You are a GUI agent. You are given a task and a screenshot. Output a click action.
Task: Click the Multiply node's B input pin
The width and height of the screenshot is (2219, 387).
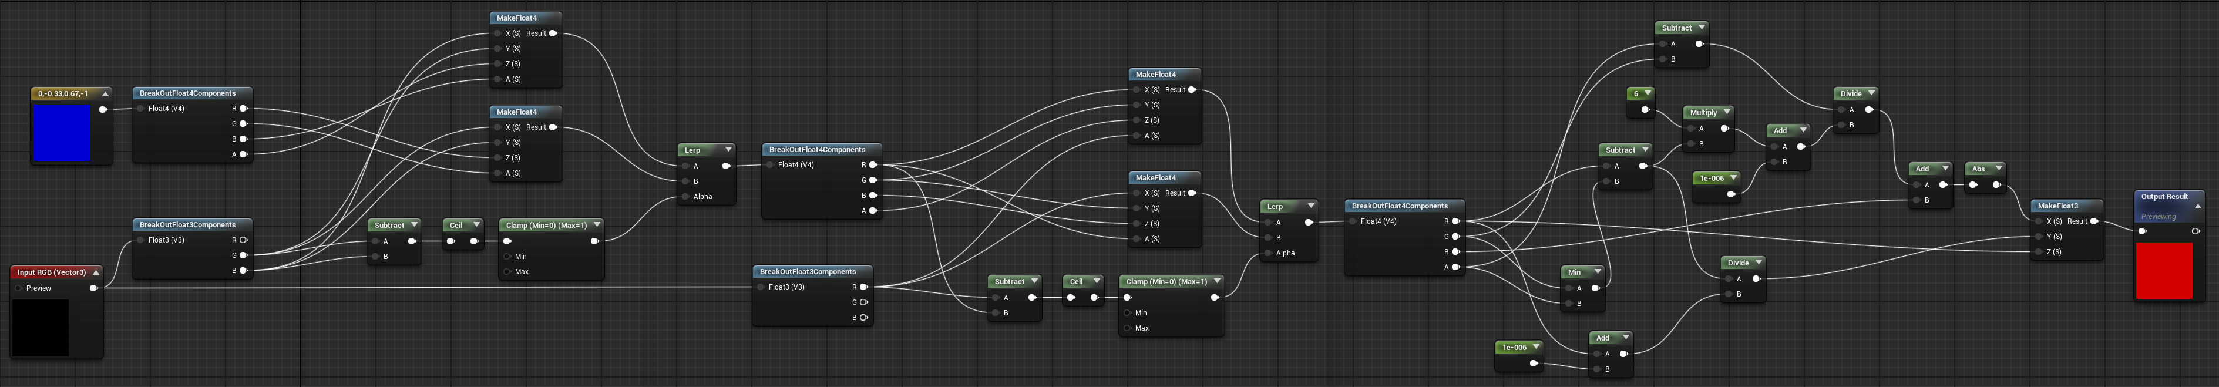coord(1690,144)
